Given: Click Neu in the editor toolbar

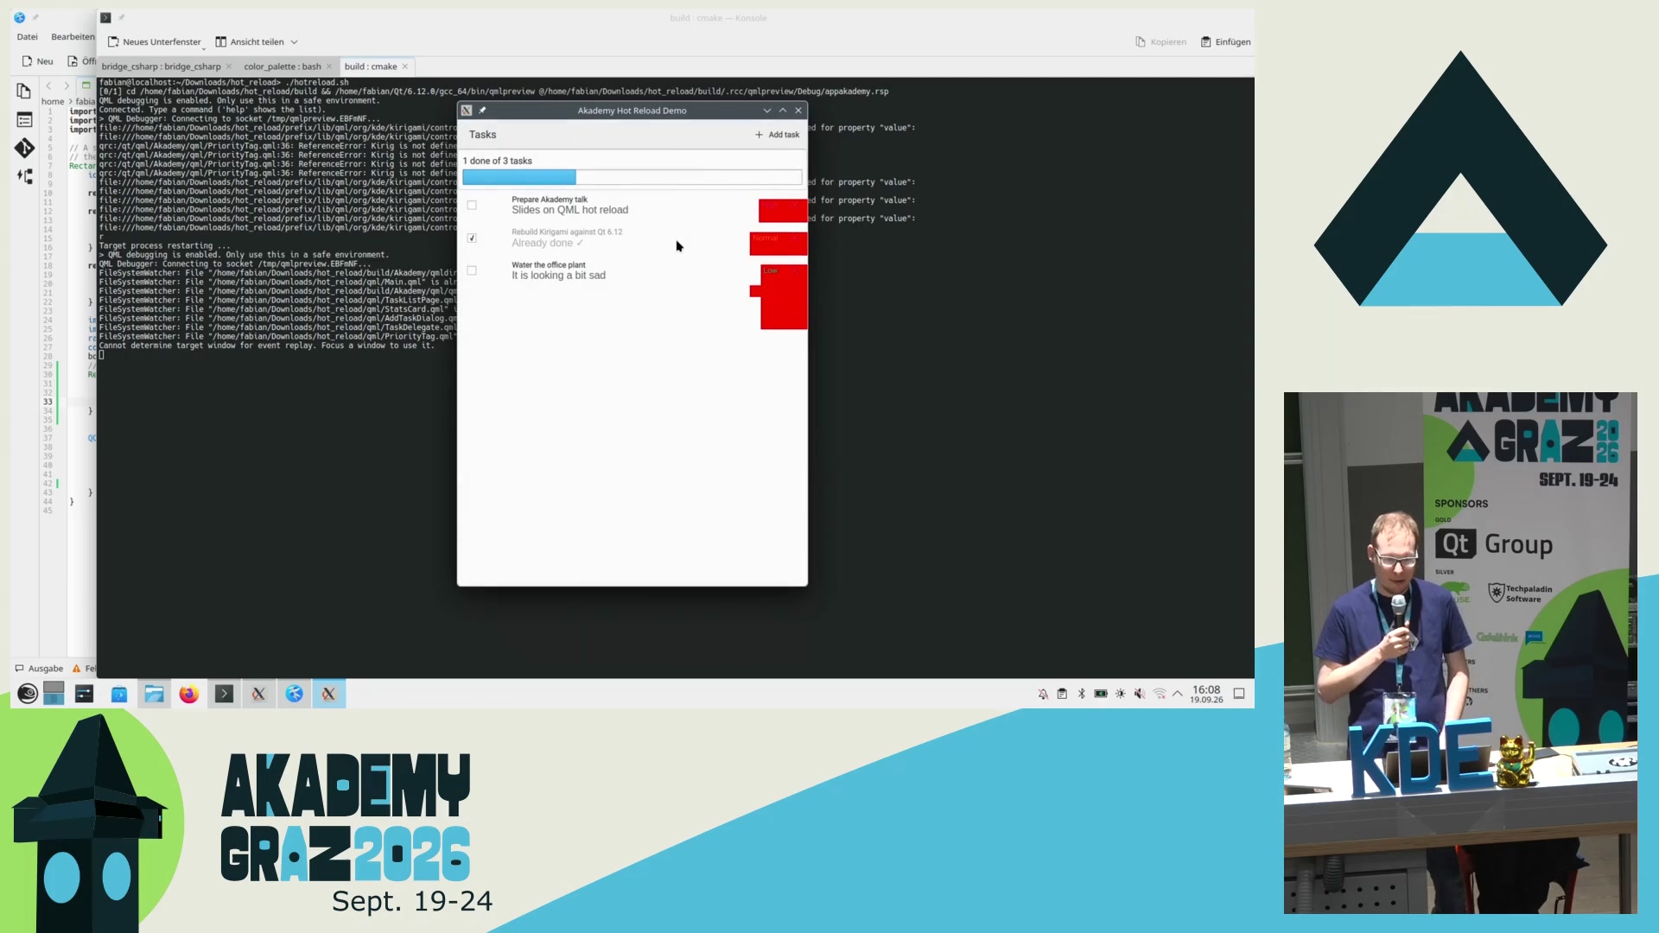Looking at the screenshot, I should click(x=37, y=61).
